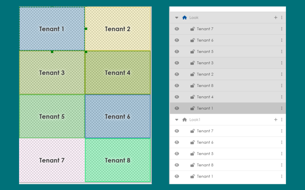Image resolution: width=305 pixels, height=190 pixels.
Task: Select the Tenant 3 area on the canvas
Action: [x=52, y=73]
